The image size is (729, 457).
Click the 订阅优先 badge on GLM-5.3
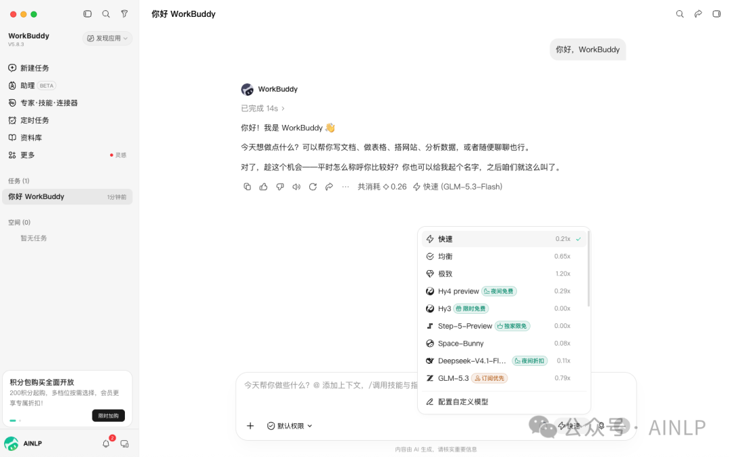coord(489,379)
